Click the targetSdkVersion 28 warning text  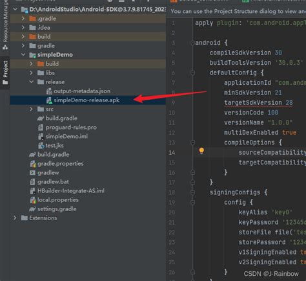[258, 103]
